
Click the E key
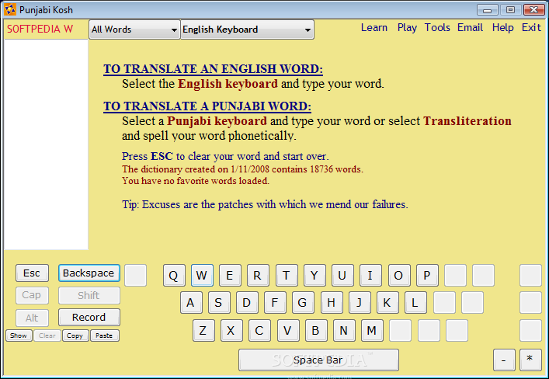[x=230, y=276]
